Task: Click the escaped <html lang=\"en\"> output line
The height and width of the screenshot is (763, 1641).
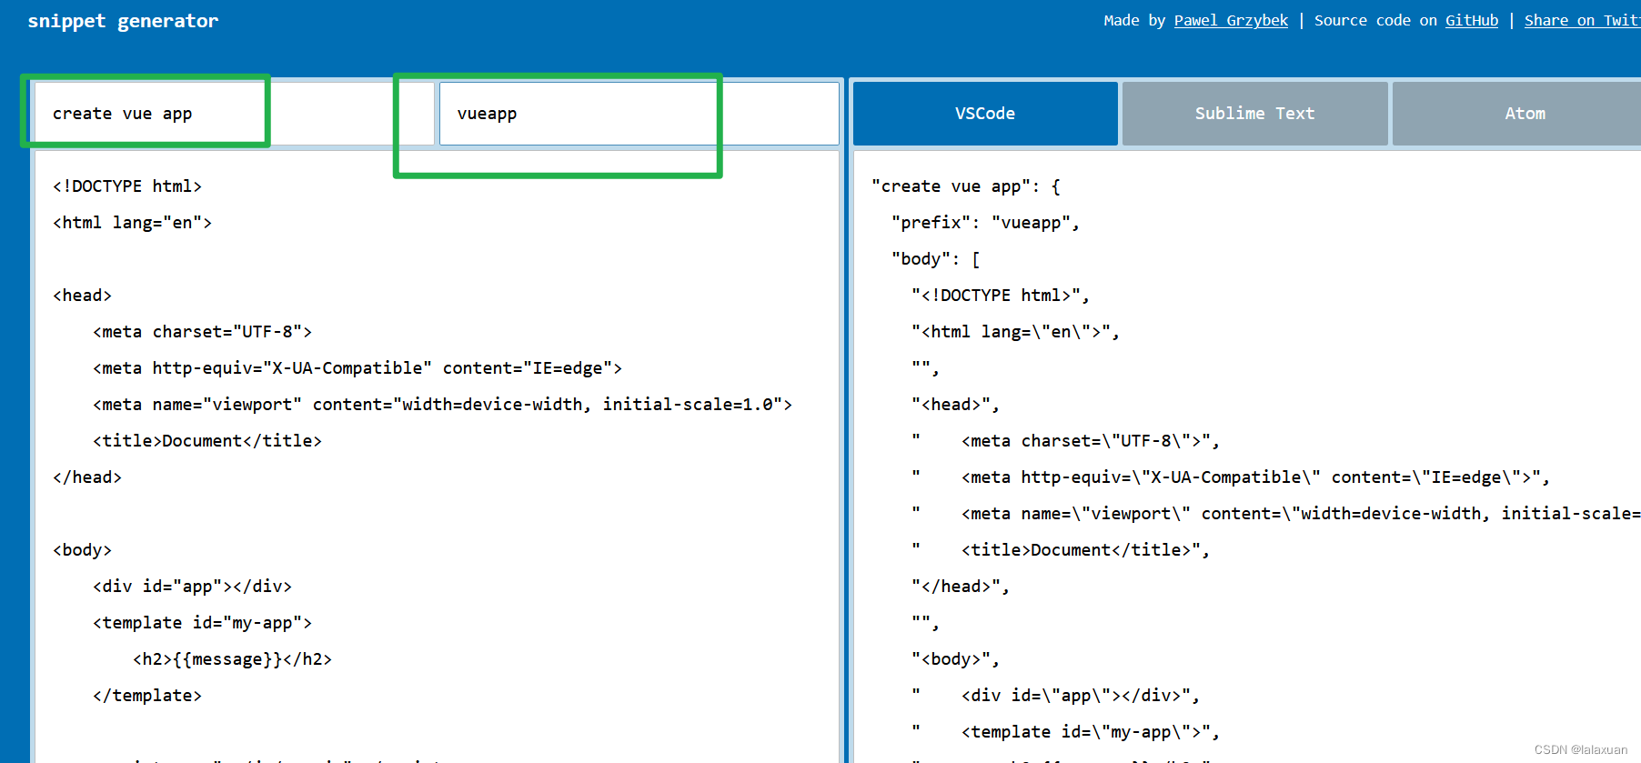Action: click(1015, 332)
